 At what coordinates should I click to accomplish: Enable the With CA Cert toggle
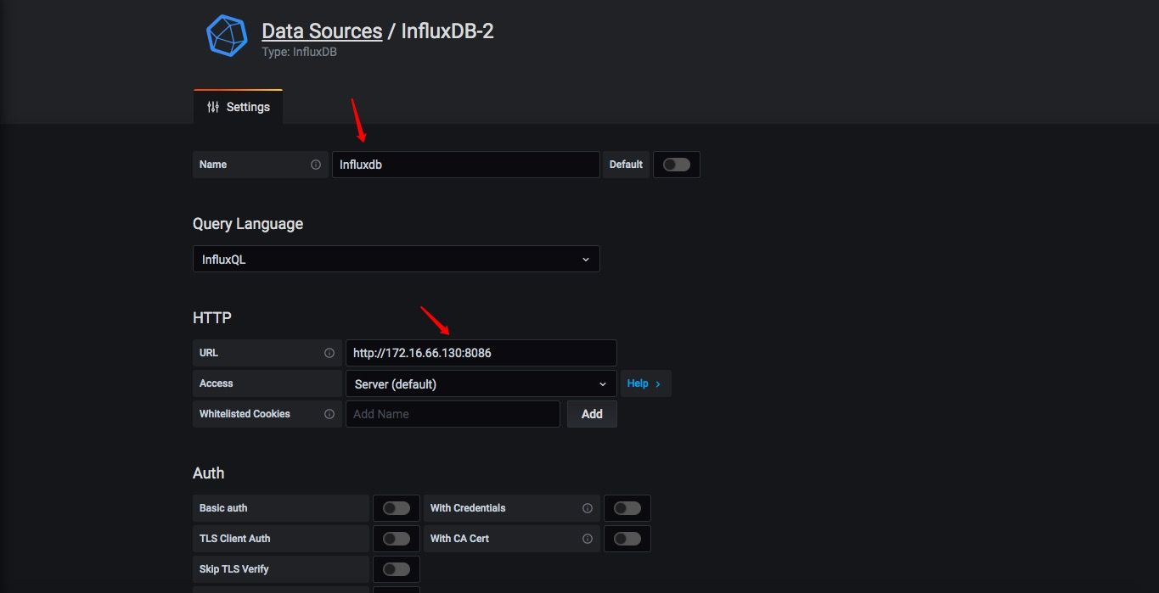[x=627, y=539]
